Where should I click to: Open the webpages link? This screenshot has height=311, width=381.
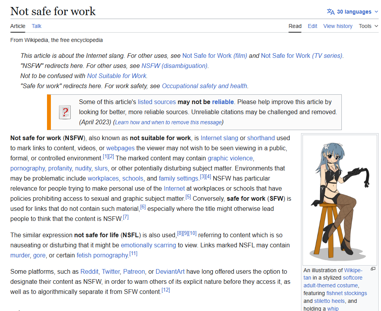click(120, 148)
